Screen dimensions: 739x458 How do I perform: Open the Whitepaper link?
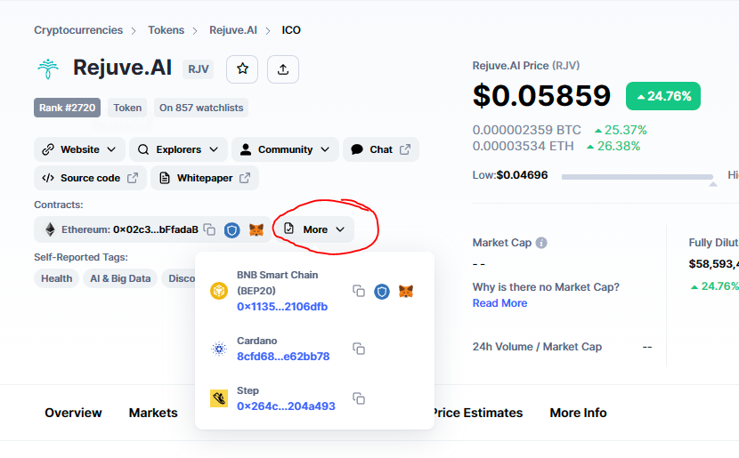pyautogui.click(x=205, y=178)
